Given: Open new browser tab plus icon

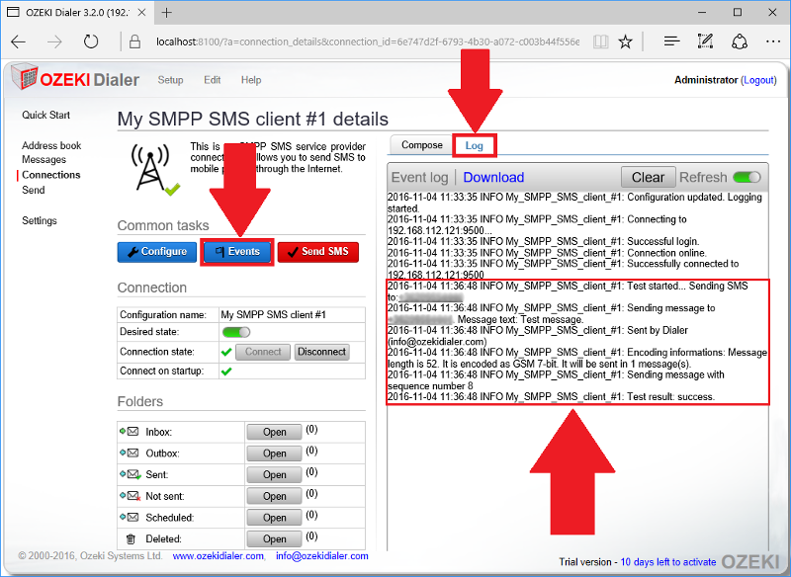Looking at the screenshot, I should click(167, 13).
